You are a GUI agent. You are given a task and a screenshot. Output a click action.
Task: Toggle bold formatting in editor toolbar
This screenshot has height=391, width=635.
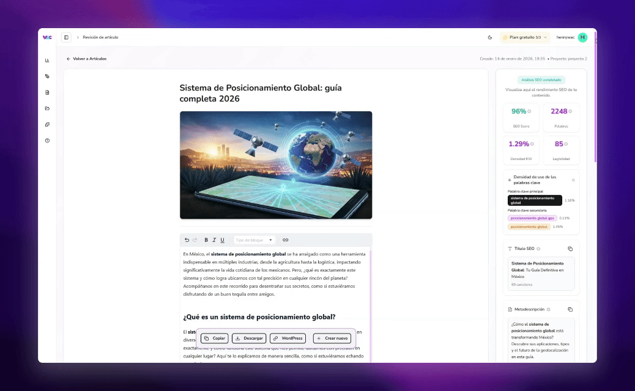point(206,240)
